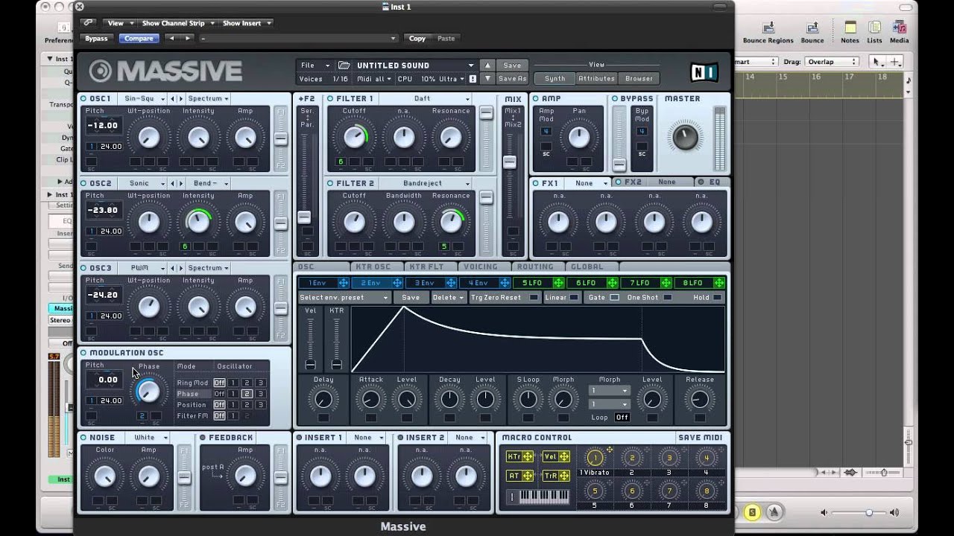Click the Vel envelope fader
Image resolution: width=954 pixels, height=536 pixels.
[311, 364]
